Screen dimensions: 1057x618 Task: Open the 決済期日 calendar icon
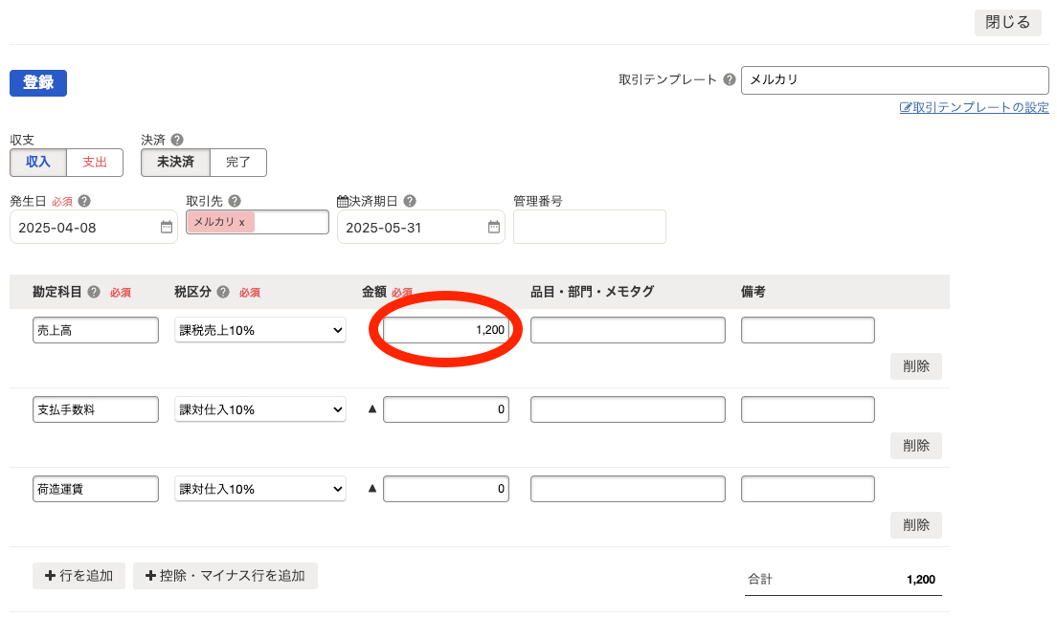[x=493, y=227]
